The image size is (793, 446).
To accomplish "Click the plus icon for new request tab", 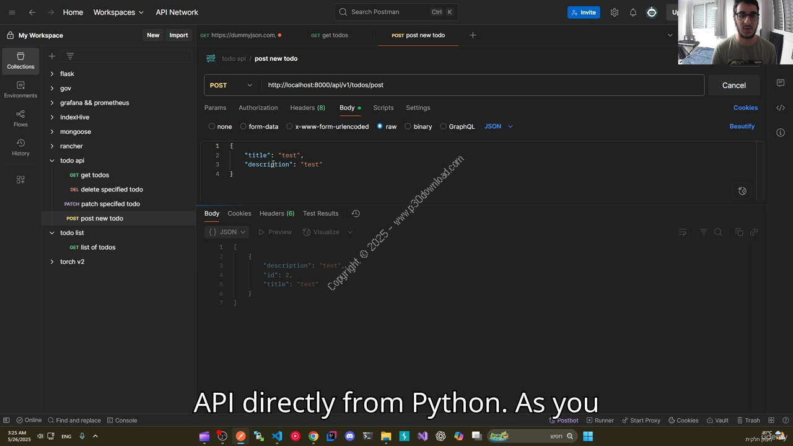I will pos(473,35).
